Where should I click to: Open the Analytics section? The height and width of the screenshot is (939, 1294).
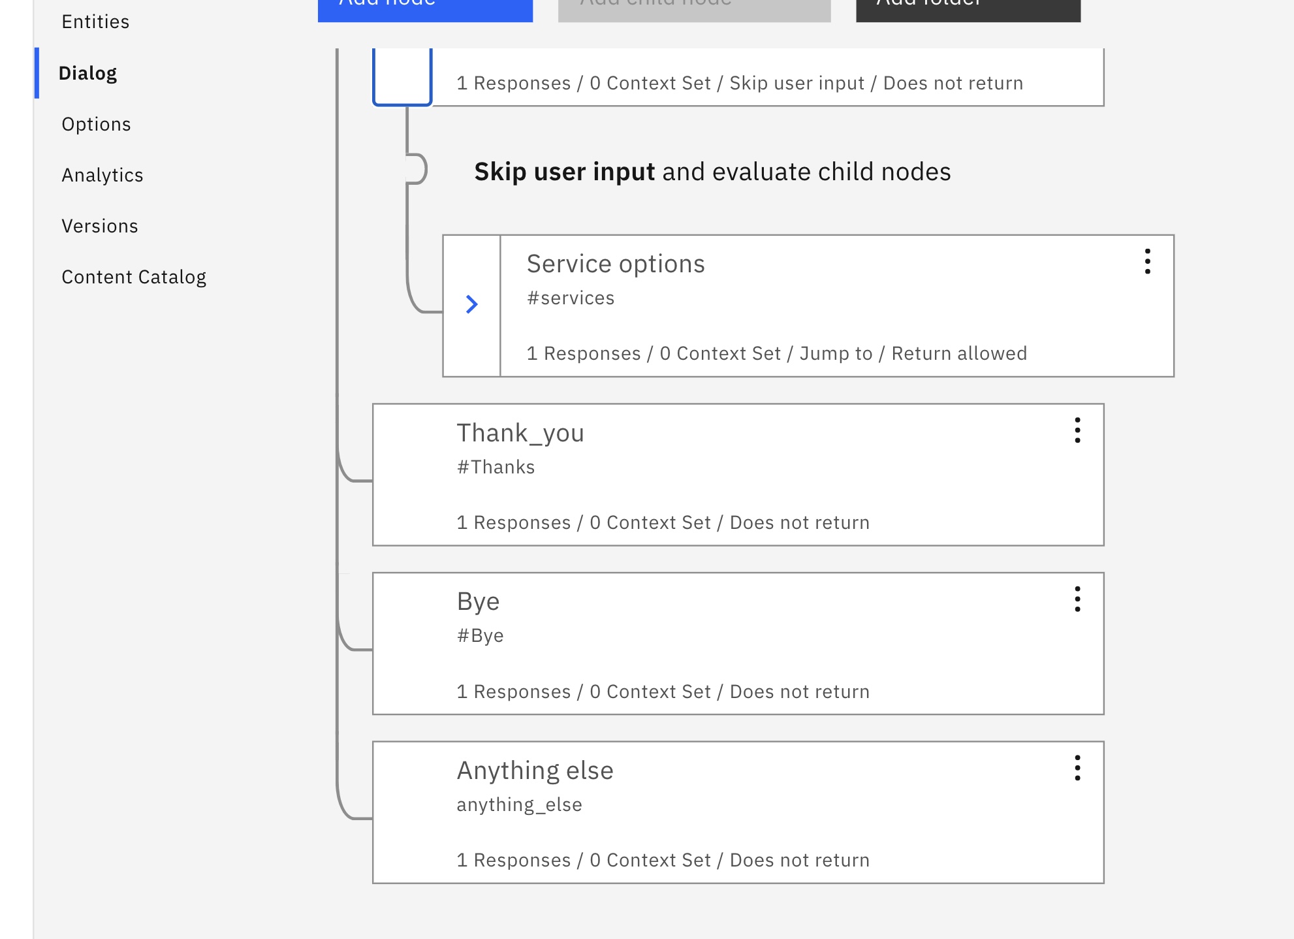tap(103, 175)
